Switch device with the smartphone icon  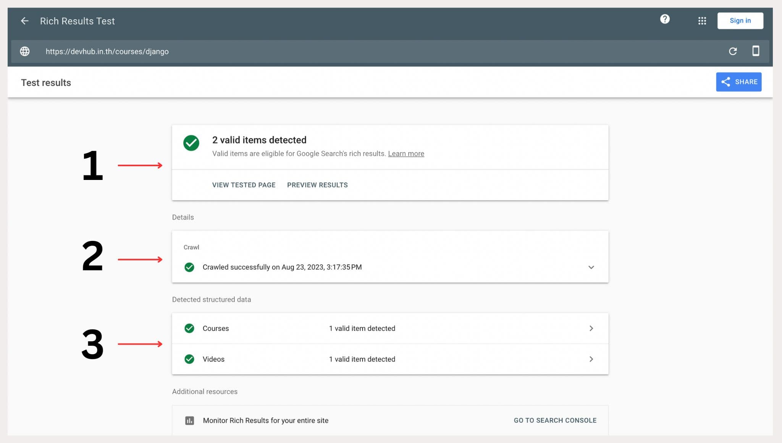coord(755,51)
